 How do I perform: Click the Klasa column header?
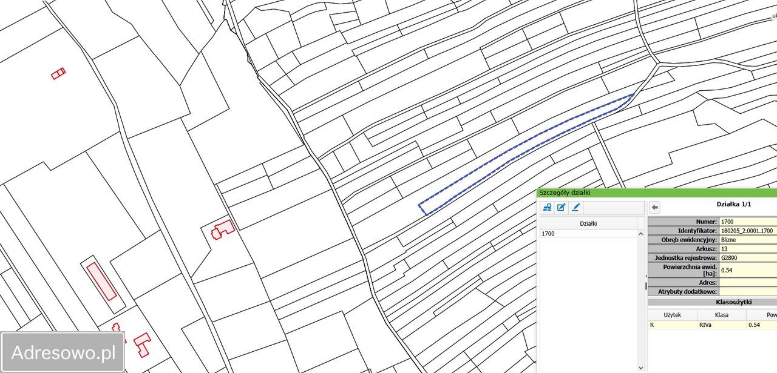coord(721,315)
